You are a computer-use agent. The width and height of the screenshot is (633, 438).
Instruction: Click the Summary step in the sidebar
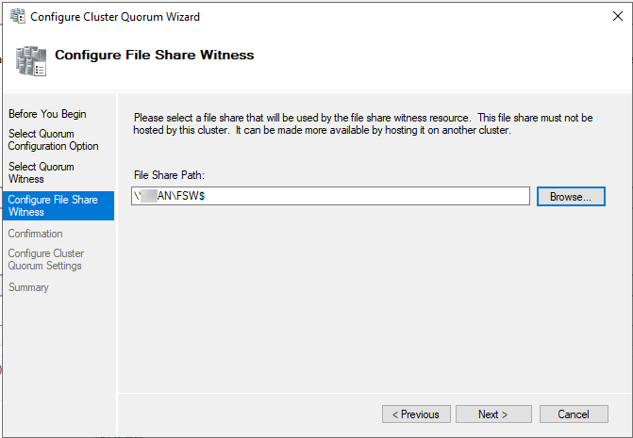click(28, 287)
